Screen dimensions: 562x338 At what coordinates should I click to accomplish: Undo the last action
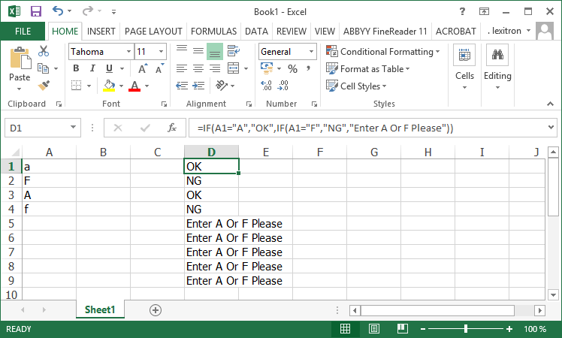(x=58, y=11)
